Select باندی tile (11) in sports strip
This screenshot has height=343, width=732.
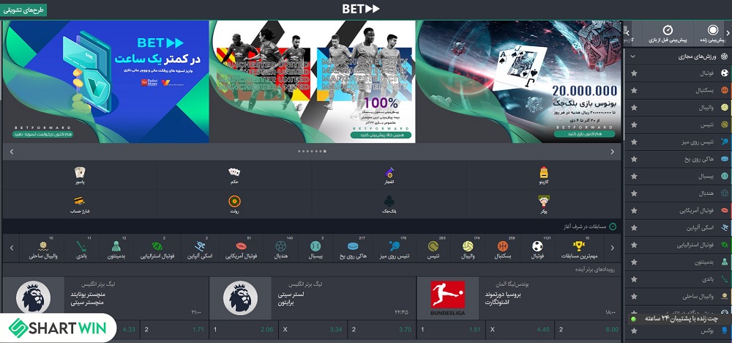82,248
